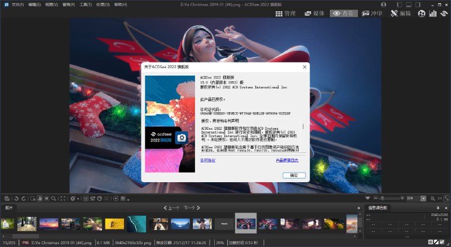
Task: Switch to 媒体 (Media) mode
Action: point(315,14)
